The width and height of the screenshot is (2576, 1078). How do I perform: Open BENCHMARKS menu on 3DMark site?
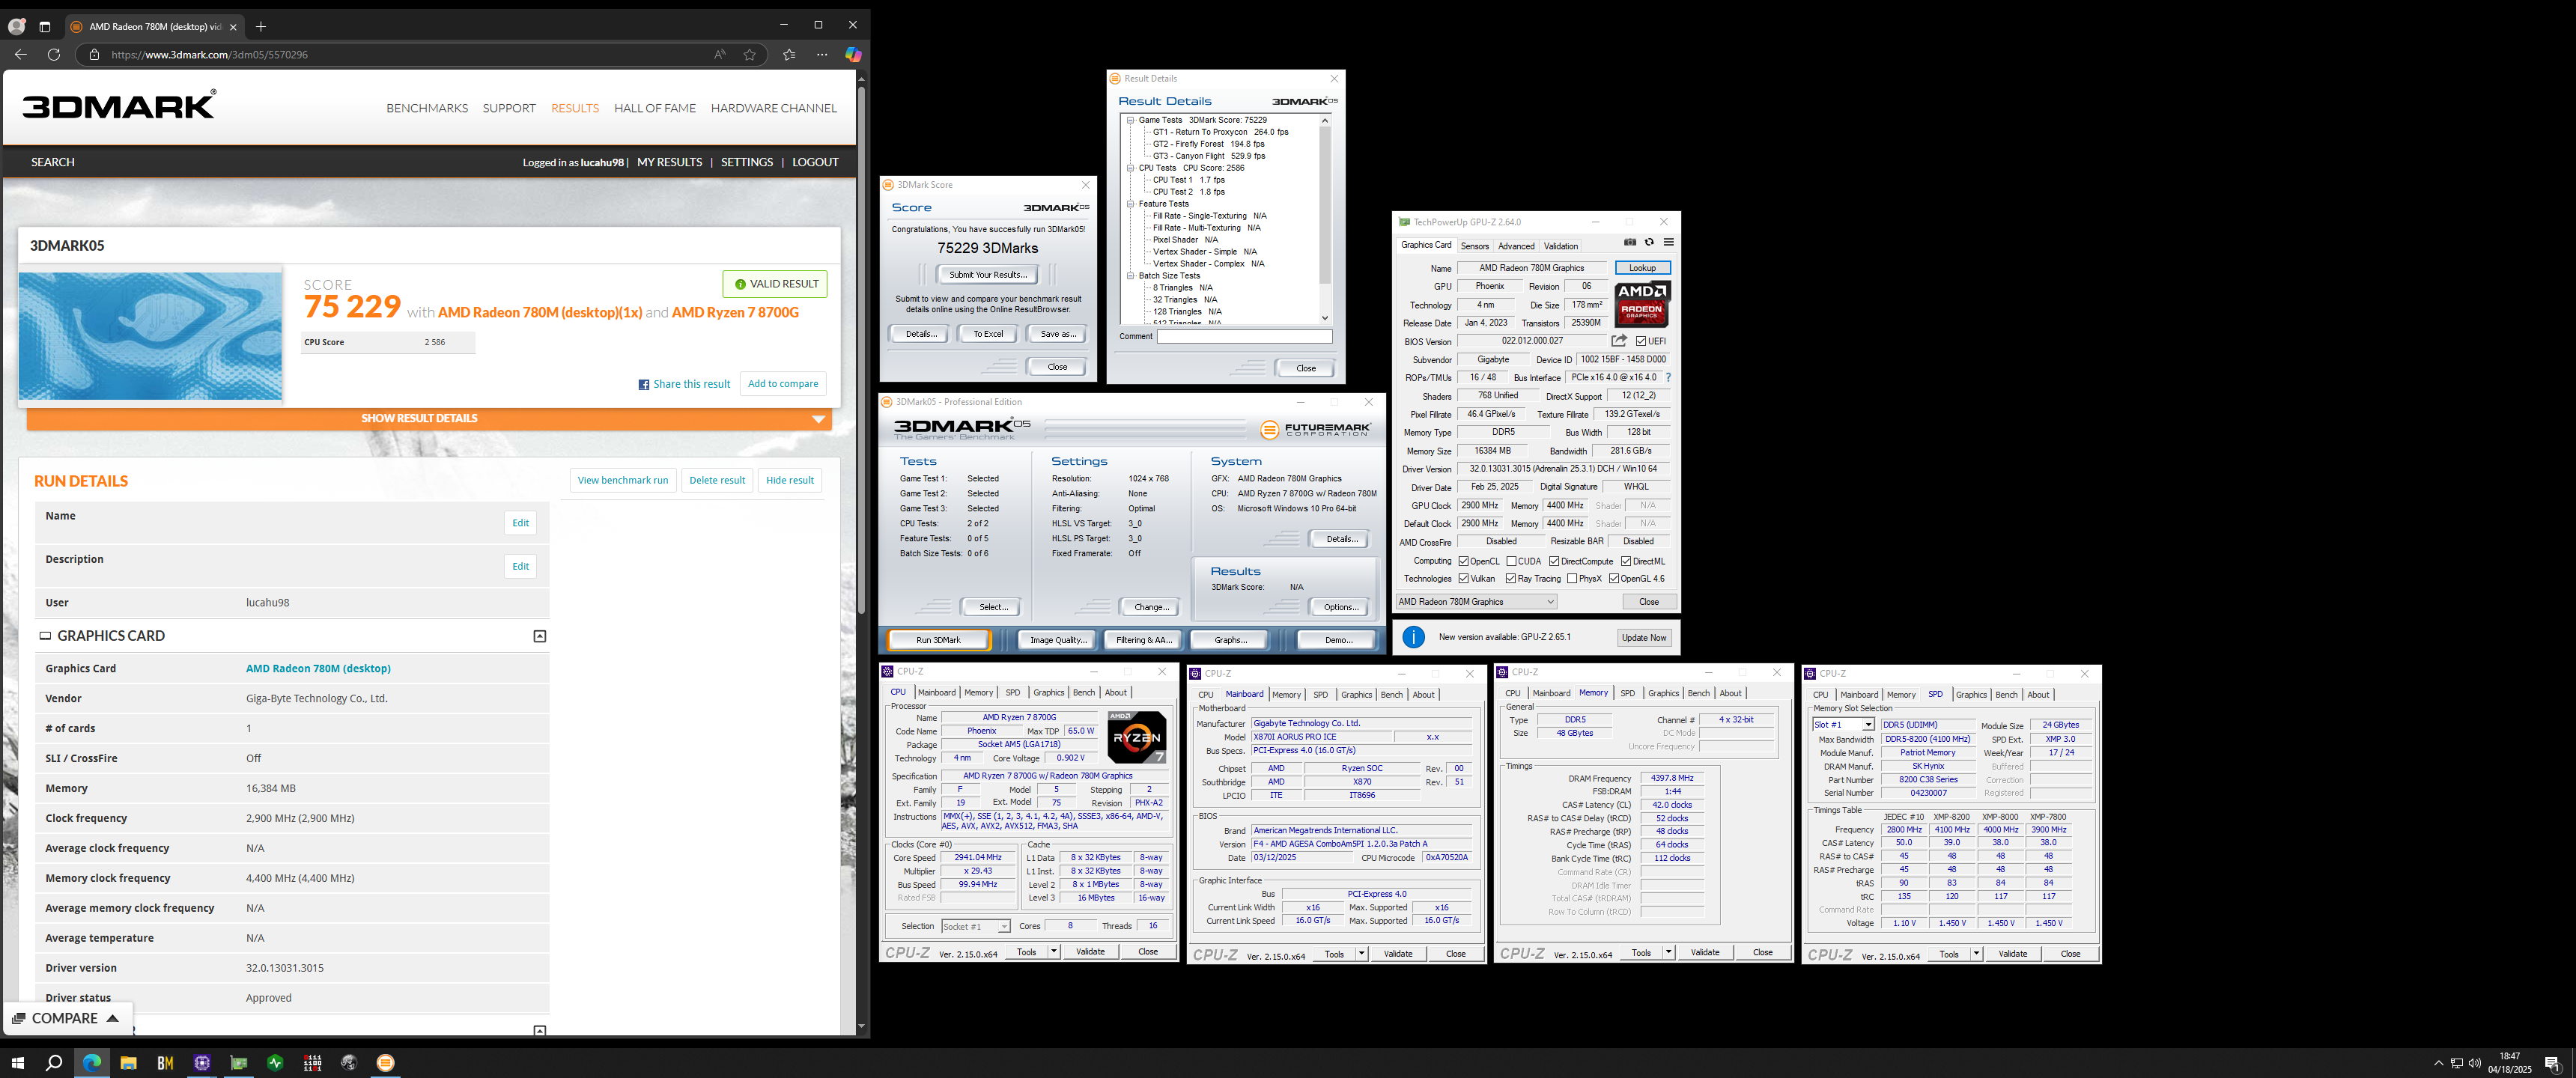(x=427, y=108)
